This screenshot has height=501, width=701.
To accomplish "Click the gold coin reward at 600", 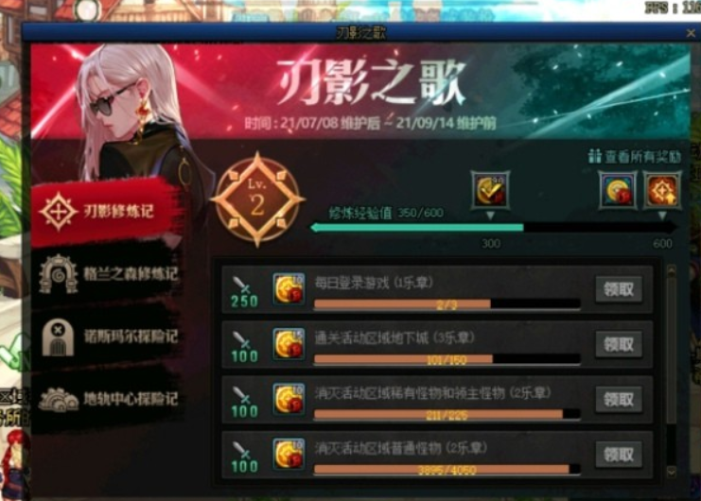I will [619, 191].
